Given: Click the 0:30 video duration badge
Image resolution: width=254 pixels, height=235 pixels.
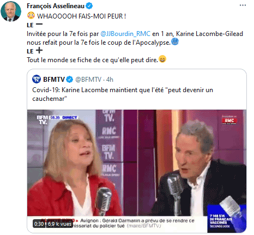Looking at the screenshot, I should point(39,224).
